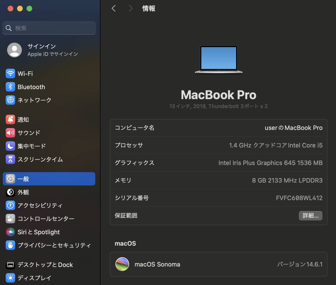The width and height of the screenshot is (336, 285).
Task: Click the macOS section heading
Action: [x=125, y=244]
